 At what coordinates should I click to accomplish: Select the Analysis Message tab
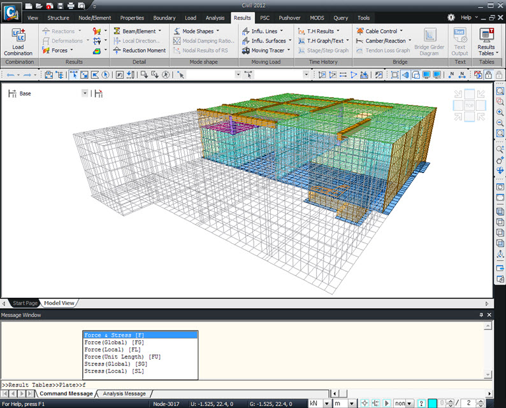pyautogui.click(x=124, y=393)
